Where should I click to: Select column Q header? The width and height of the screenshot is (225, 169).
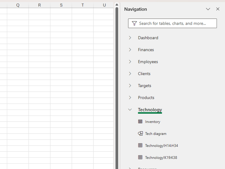click(x=18, y=5)
